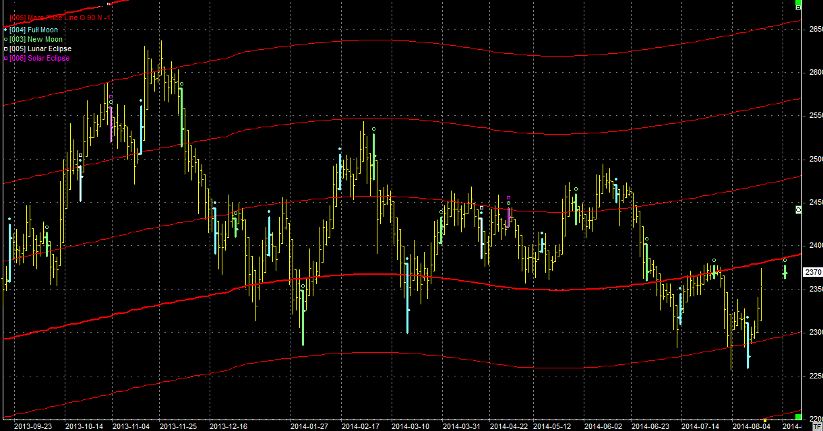The image size is (823, 431).
Task: Click the yellow marker on the bottom time axis
Action: 765,420
